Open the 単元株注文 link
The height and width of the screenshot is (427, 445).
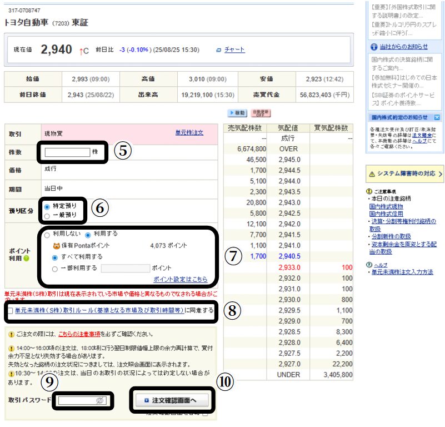point(189,133)
